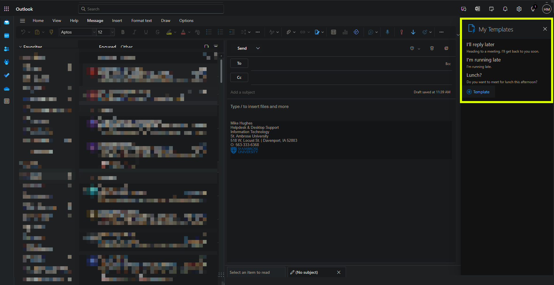This screenshot has width=554, height=285.
Task: Expand the ribbon with chevron
Action: (x=458, y=35)
